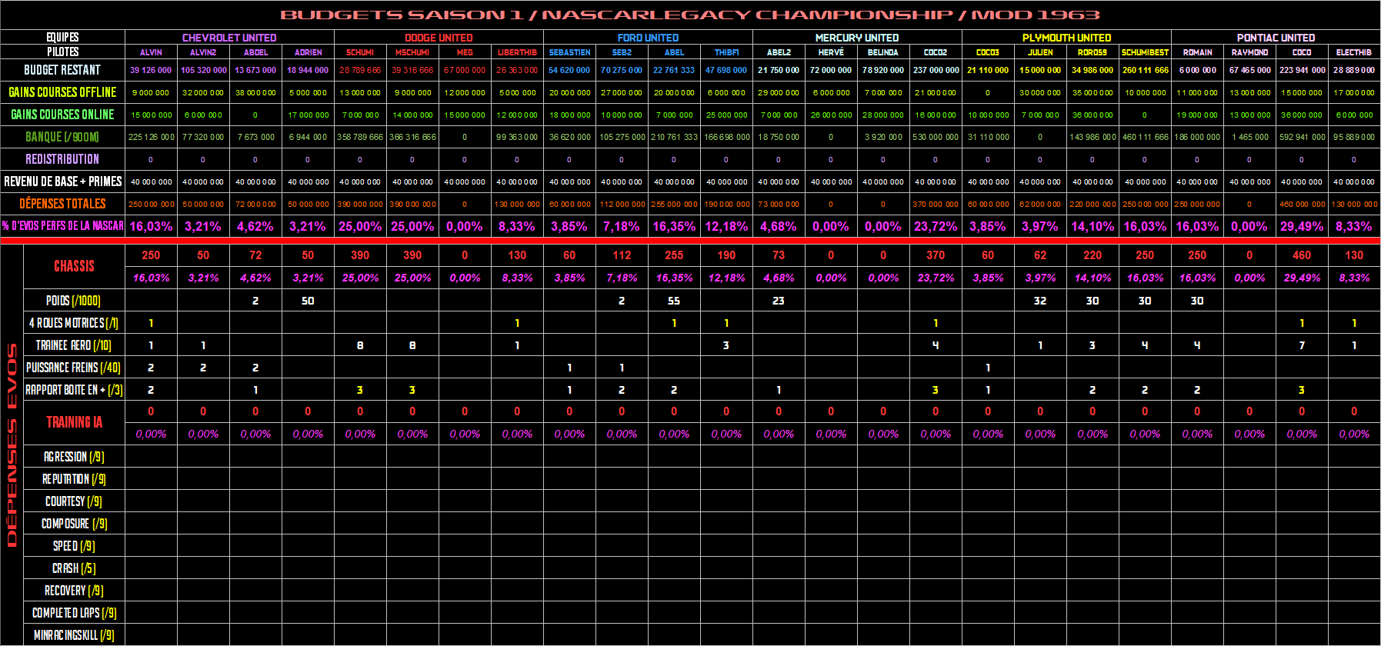Screen dimensions: 1381x646
Task: Select the GAINS COURSES OFFLINE row label
Action: point(62,92)
